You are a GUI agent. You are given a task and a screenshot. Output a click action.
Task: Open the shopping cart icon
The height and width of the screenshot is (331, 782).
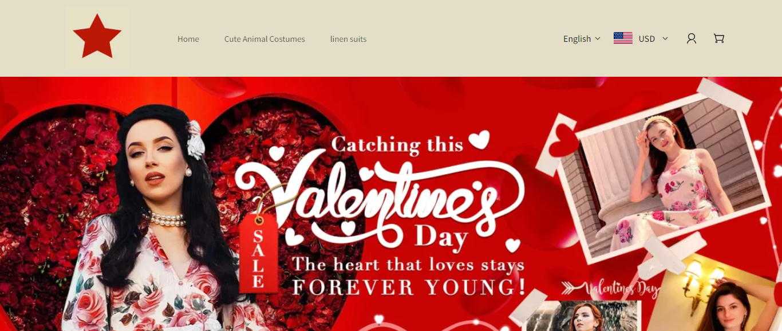coord(719,38)
